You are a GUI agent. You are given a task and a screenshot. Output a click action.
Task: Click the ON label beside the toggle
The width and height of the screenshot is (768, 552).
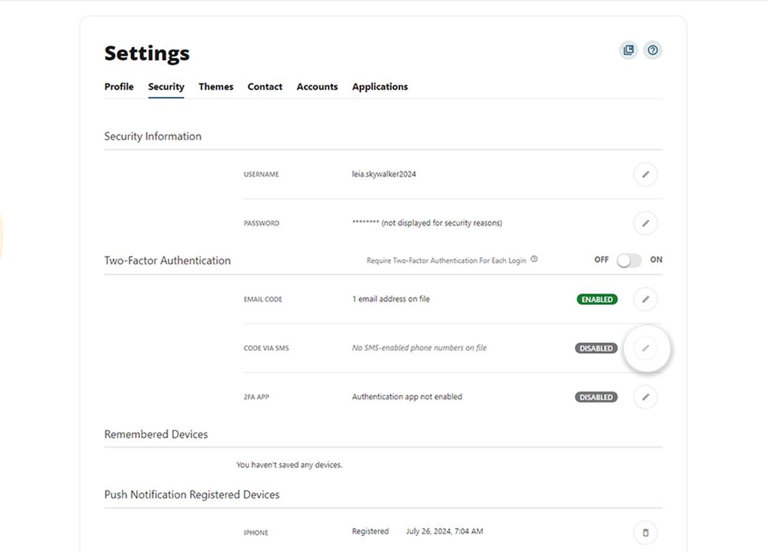pos(656,260)
